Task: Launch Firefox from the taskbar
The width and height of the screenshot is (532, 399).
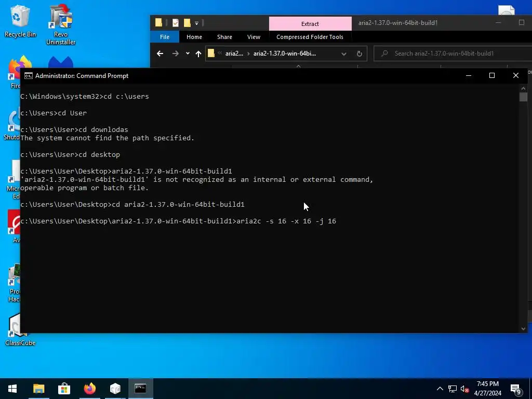Action: coord(89,389)
